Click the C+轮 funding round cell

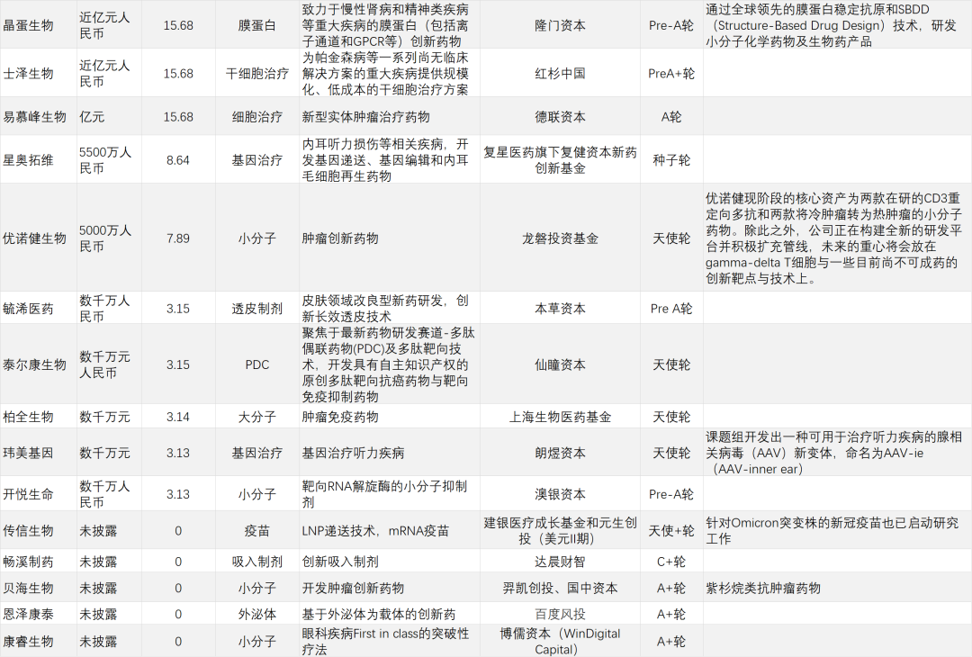pos(671,562)
